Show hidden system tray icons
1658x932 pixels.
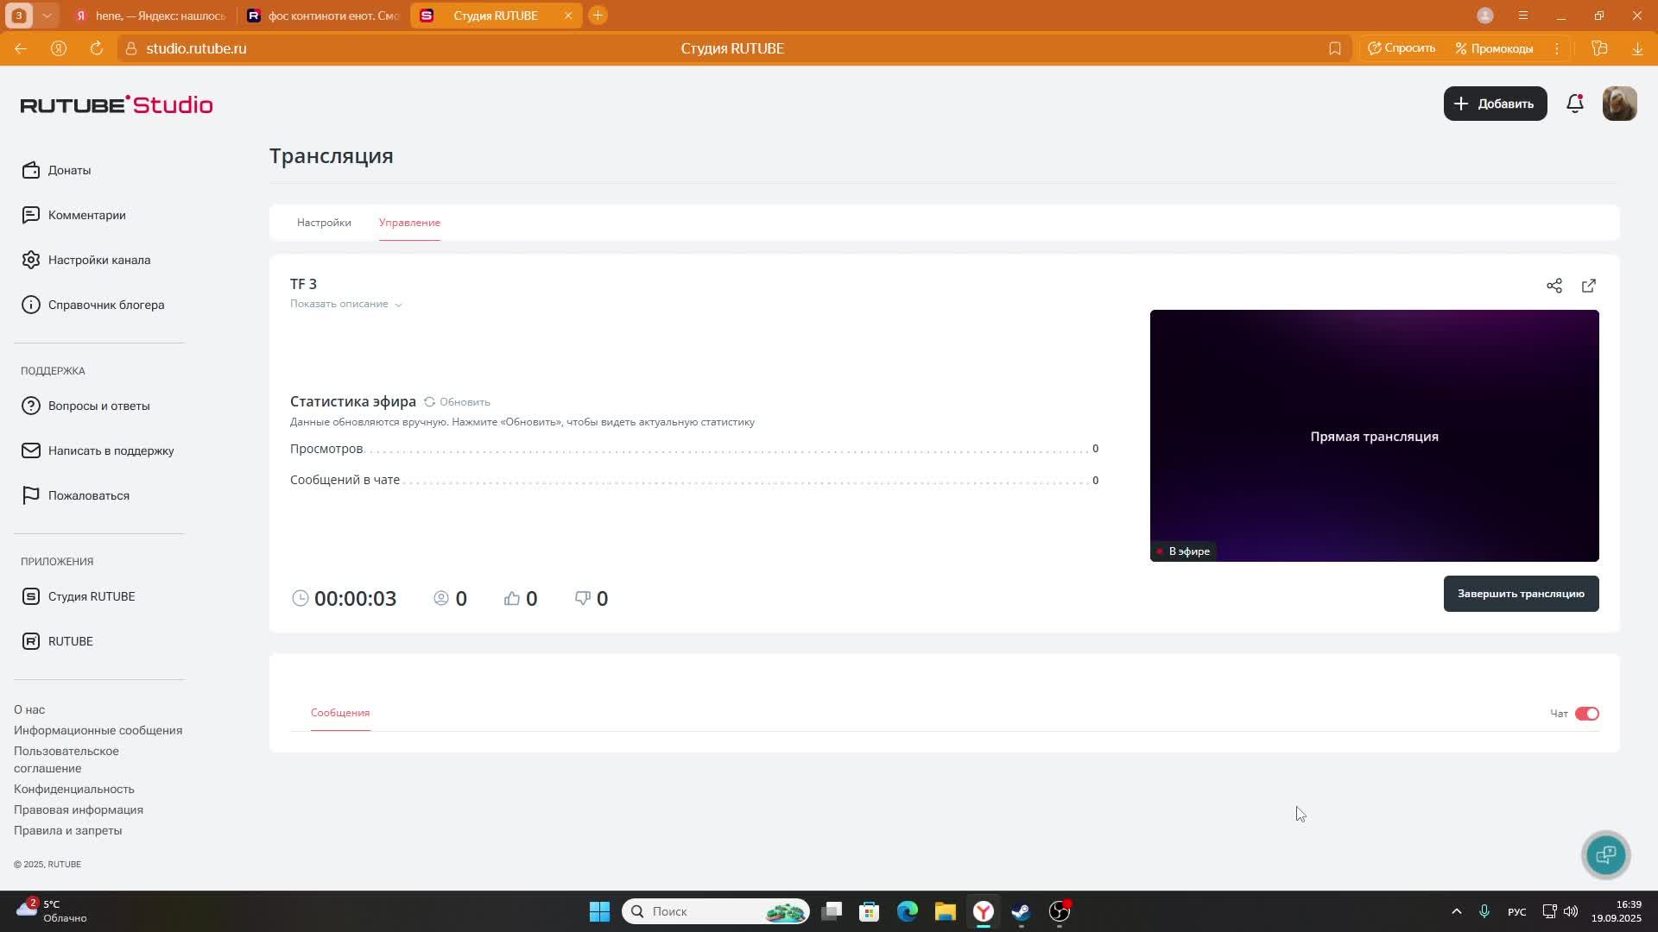click(1456, 911)
